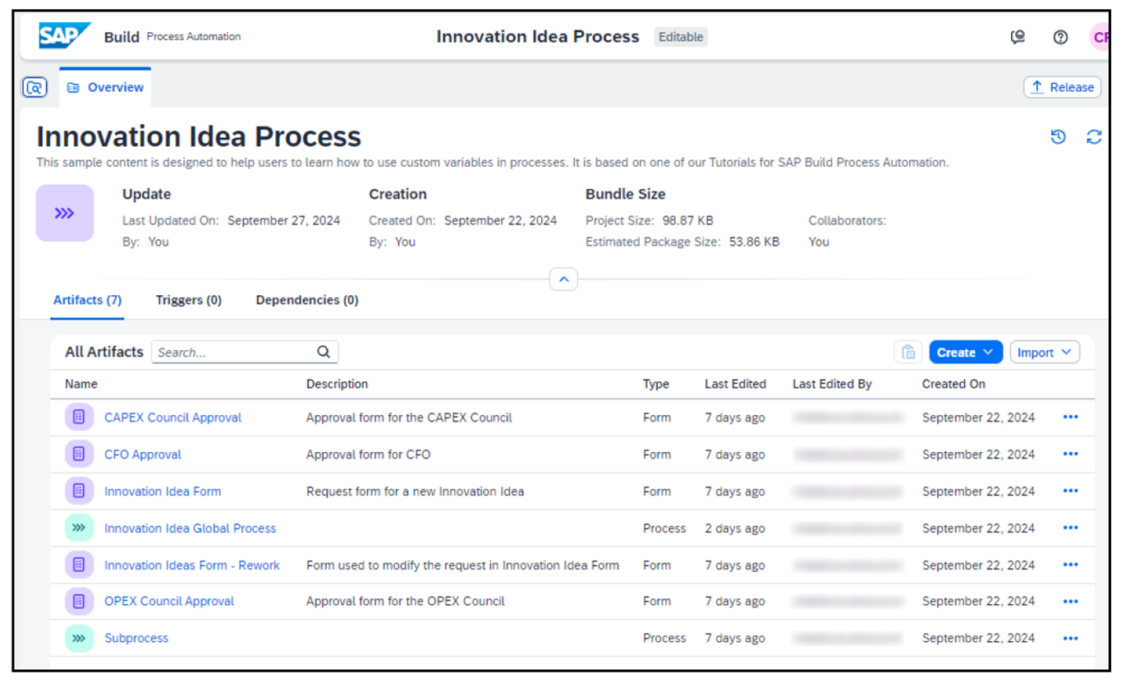This screenshot has width=1121, height=683.
Task: Open project history clock icon
Action: tap(1059, 137)
